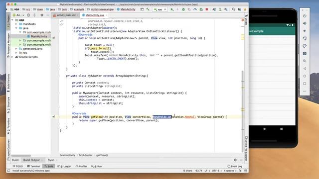Image resolution: width=319 pixels, height=179 pixels.
Task: Open the Logcat tool window tab
Action: [64, 166]
